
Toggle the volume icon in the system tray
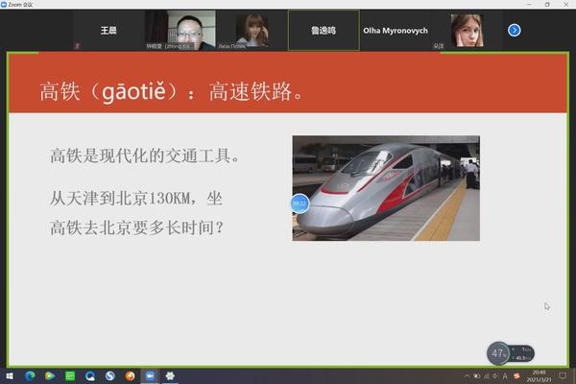[495, 376]
